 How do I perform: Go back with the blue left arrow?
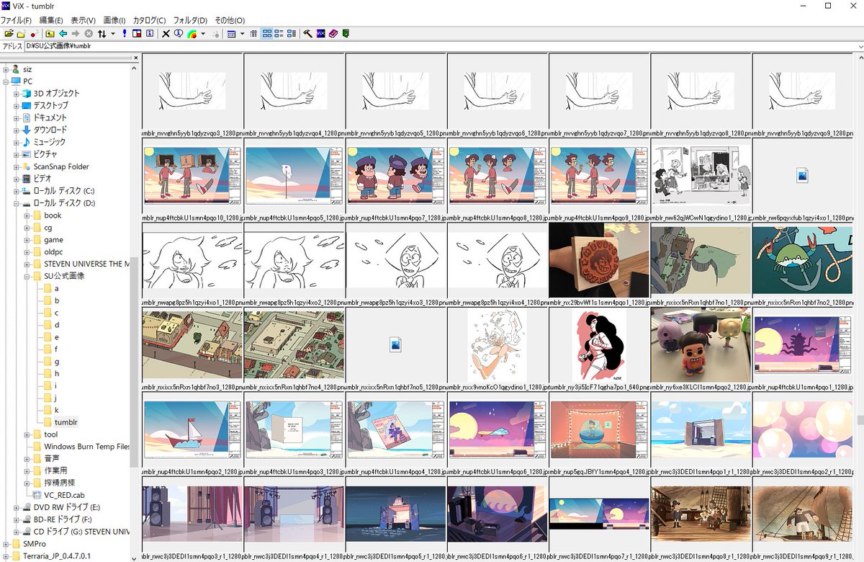[x=63, y=33]
